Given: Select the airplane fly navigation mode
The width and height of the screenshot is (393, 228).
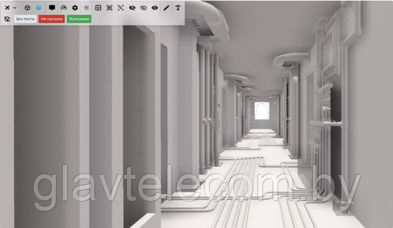Looking at the screenshot, I should [x=7, y=8].
